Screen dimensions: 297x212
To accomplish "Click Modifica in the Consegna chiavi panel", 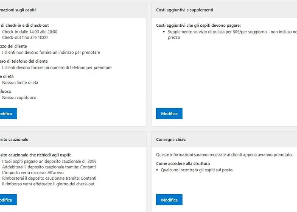I will pyautogui.click(x=169, y=200).
